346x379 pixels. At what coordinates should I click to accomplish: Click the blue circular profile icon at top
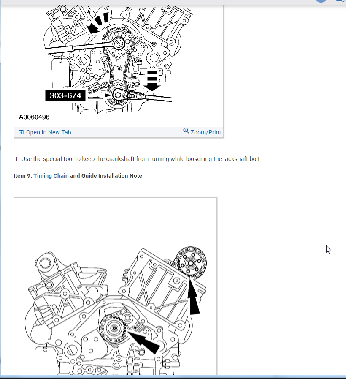(x=321, y=1)
